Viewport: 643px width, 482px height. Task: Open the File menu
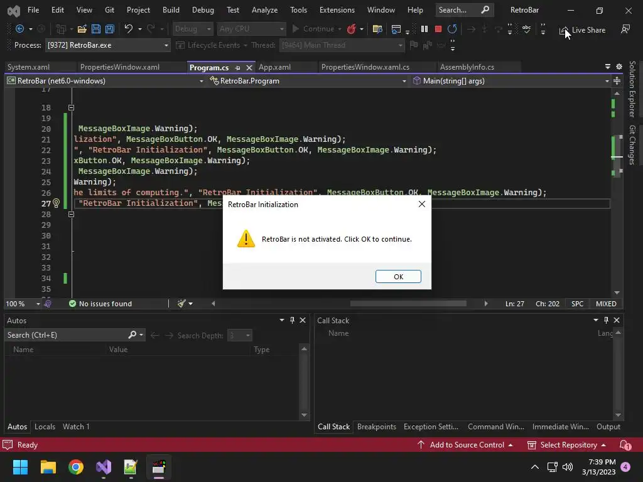click(x=33, y=10)
